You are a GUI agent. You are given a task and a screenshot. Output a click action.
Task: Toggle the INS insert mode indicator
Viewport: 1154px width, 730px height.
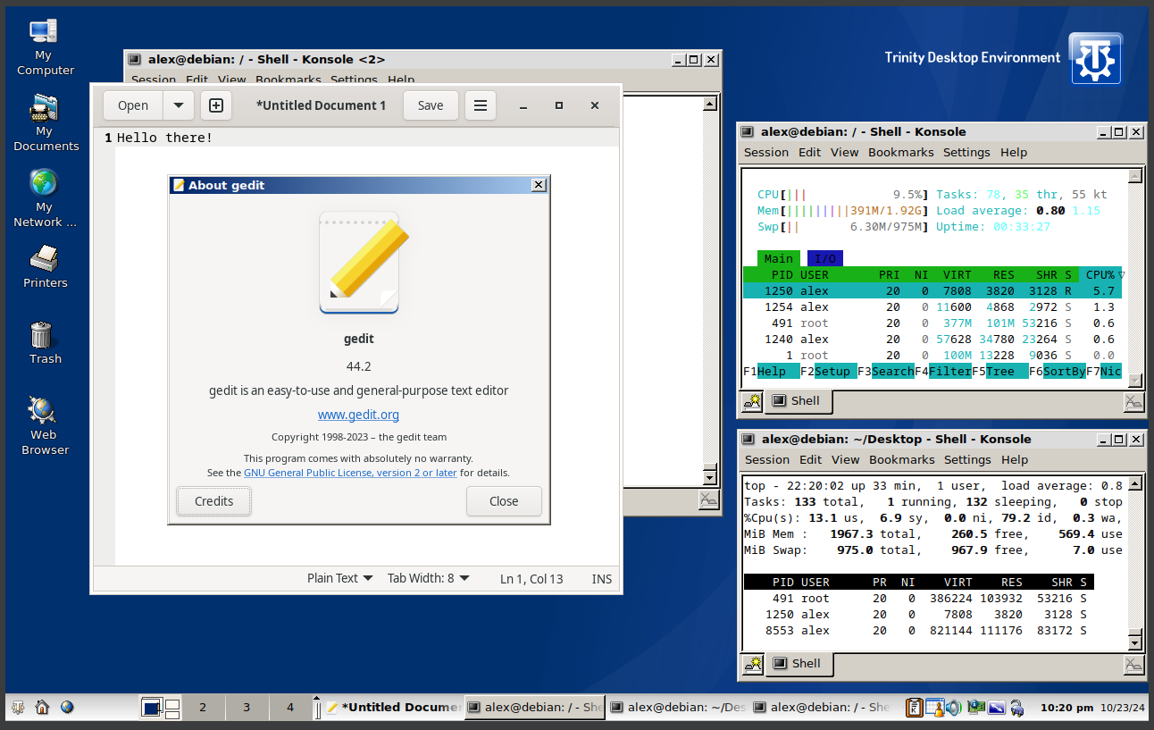[x=602, y=579]
